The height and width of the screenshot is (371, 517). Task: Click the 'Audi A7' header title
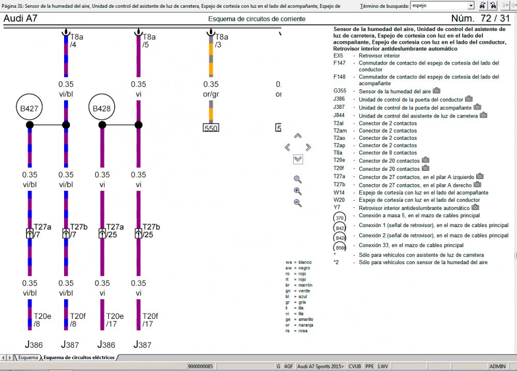(20, 19)
